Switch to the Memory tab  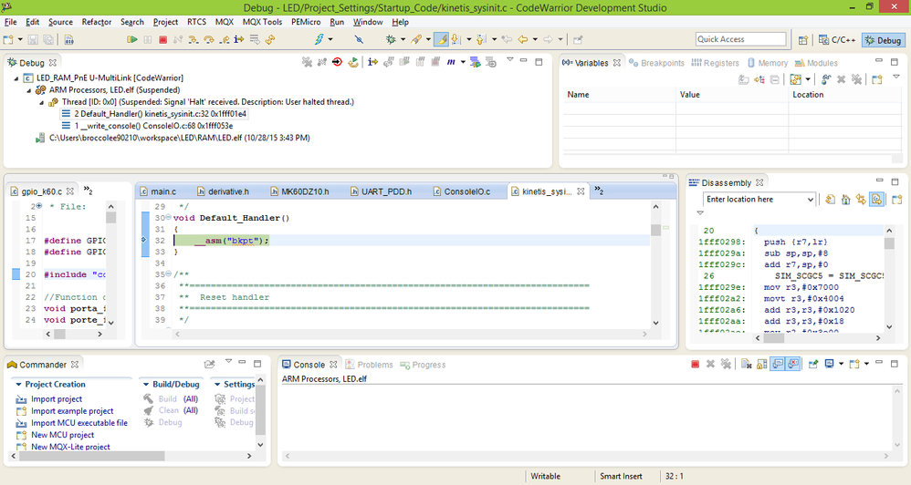click(x=768, y=63)
